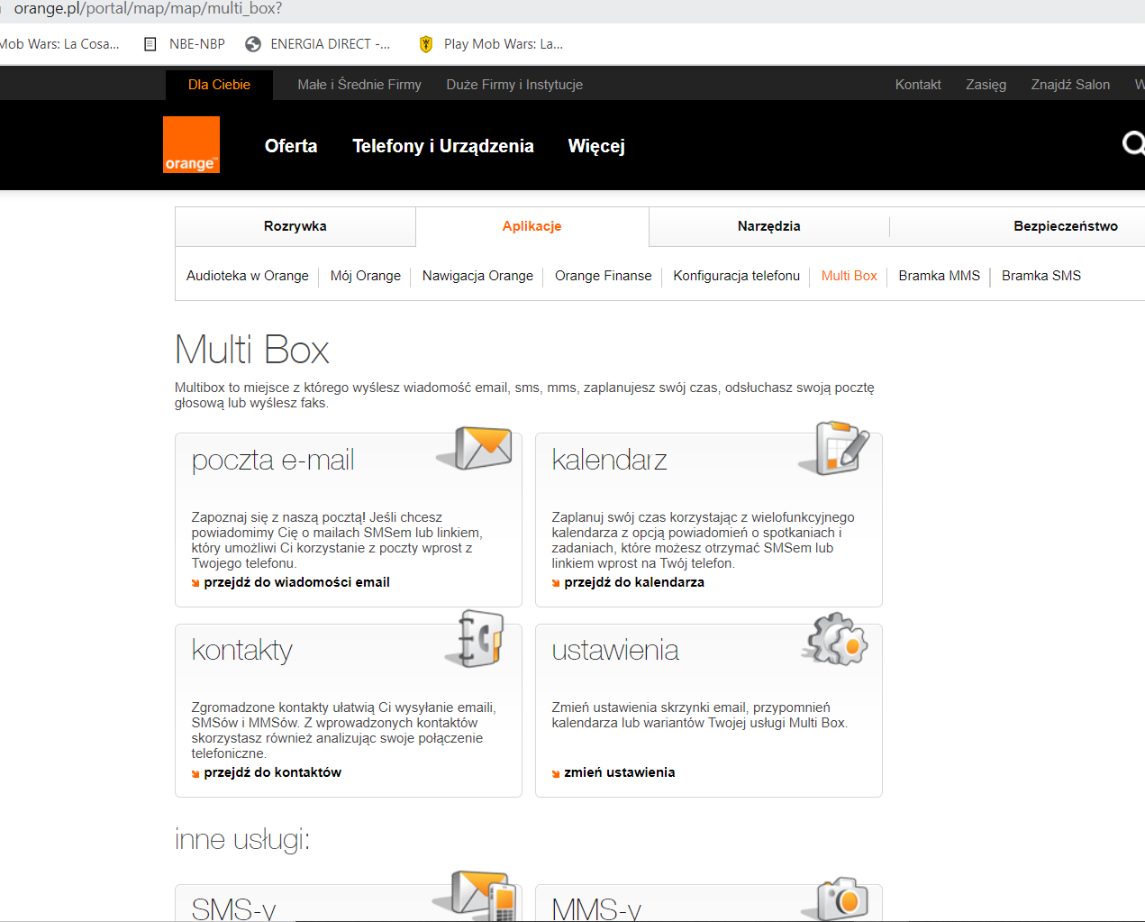Open the Więcej menu
This screenshot has width=1145, height=922.
(595, 145)
